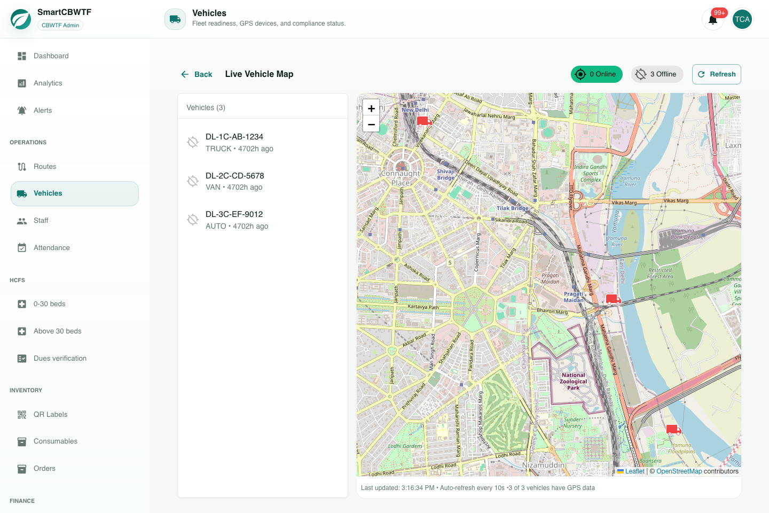Open the notifications bell icon
The height and width of the screenshot is (513, 769).
(712, 20)
